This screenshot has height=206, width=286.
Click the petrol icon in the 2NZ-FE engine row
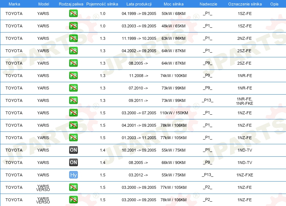tap(73, 38)
